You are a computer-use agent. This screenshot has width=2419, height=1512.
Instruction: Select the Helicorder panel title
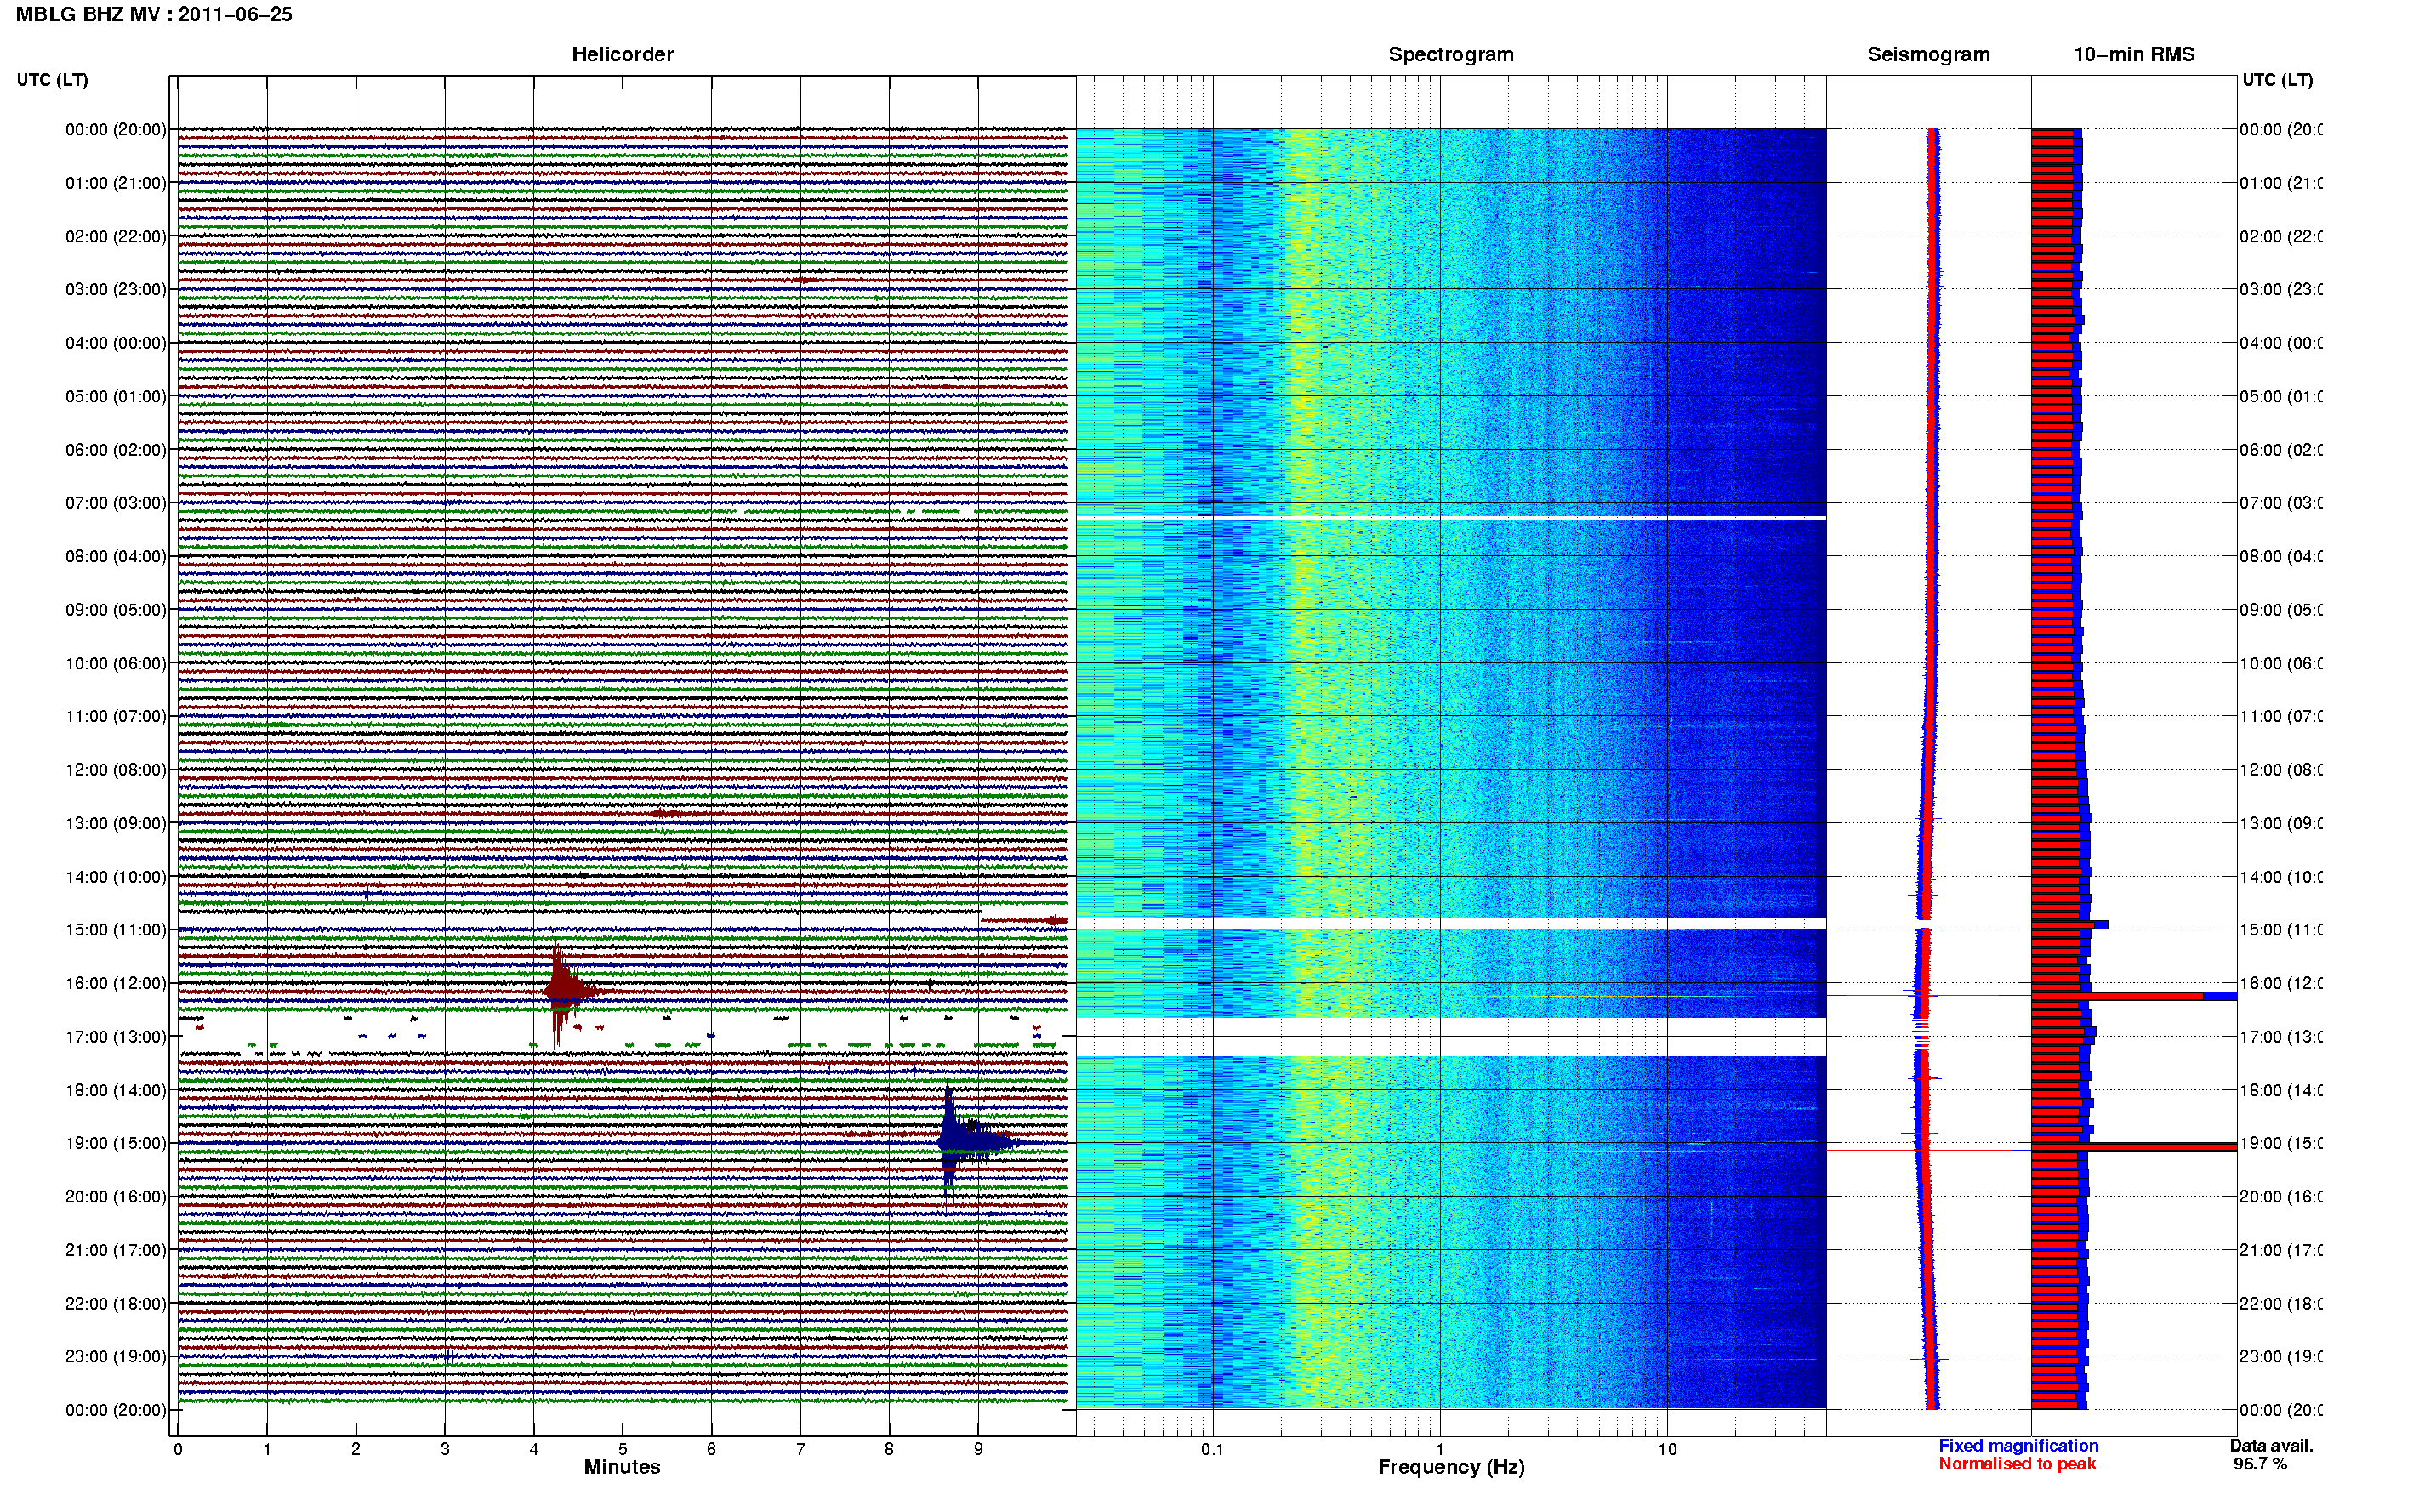click(622, 54)
